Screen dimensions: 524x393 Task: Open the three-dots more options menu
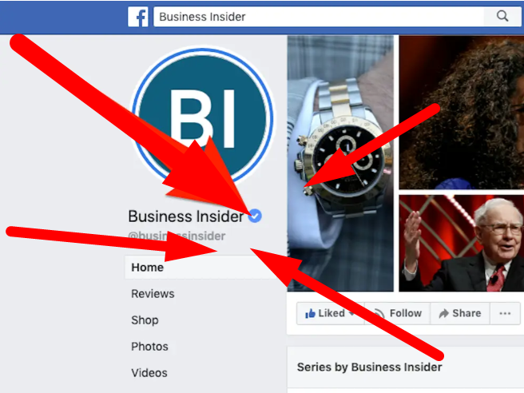[x=505, y=313]
